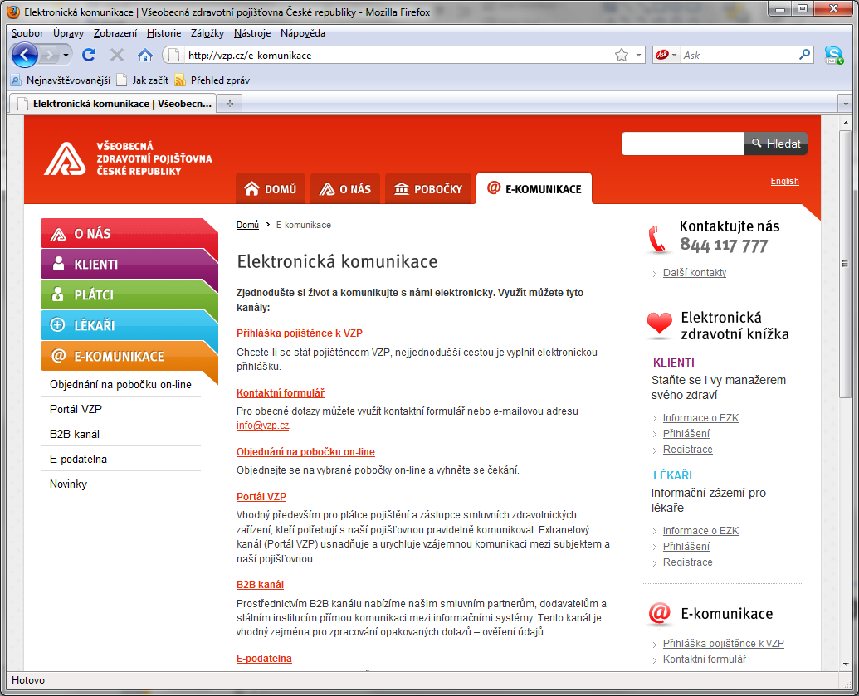
Task: Click the Stop loading X icon
Action: click(x=117, y=55)
